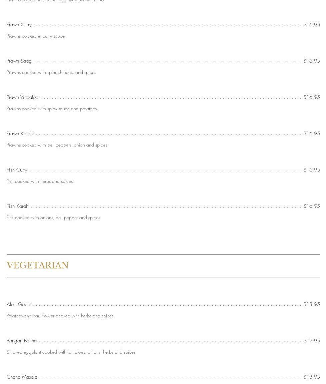Select the Prawn Vindaloo item name

[22, 97]
